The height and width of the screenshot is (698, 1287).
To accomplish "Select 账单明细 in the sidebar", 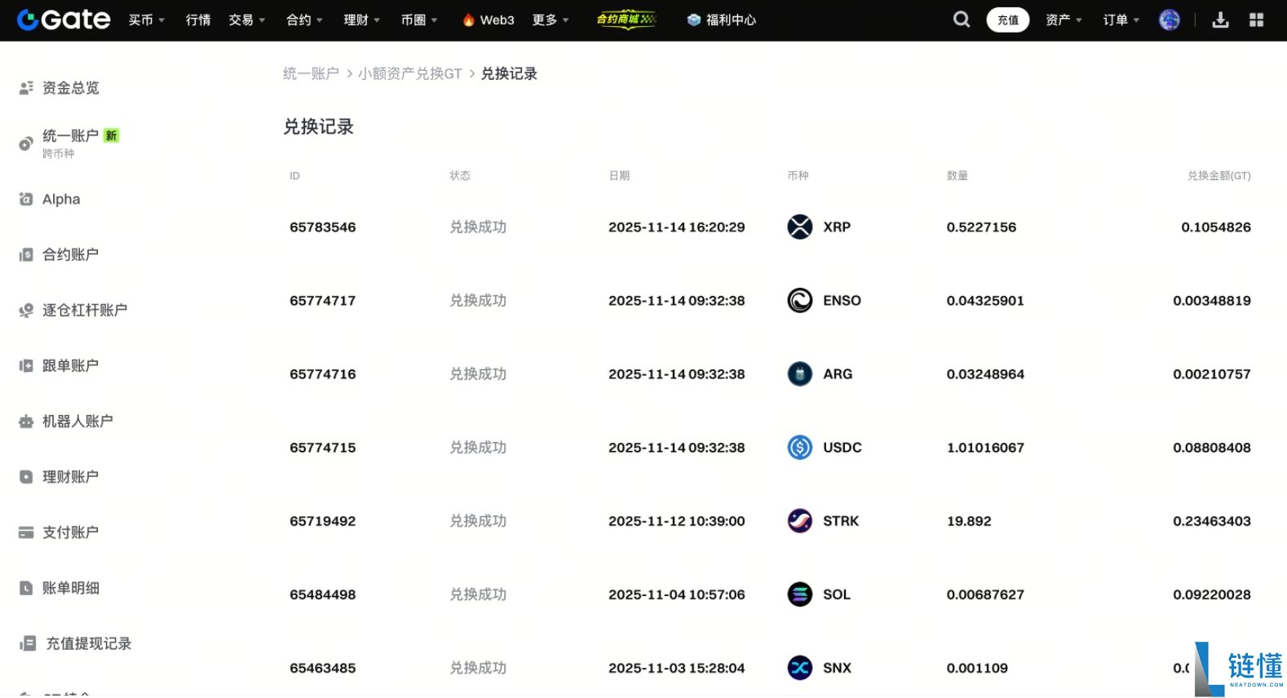I will pyautogui.click(x=71, y=587).
